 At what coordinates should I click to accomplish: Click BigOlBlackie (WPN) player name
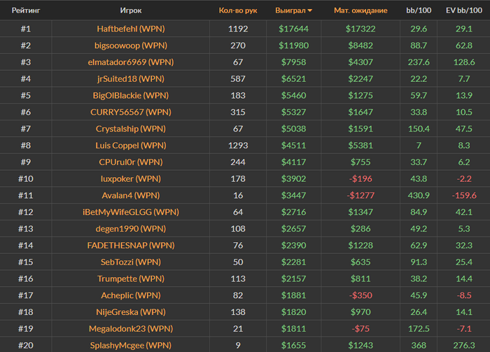coord(131,95)
